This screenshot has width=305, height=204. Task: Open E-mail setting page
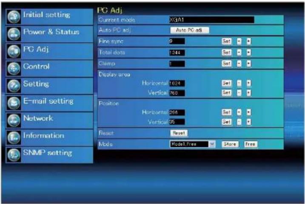tap(50, 103)
